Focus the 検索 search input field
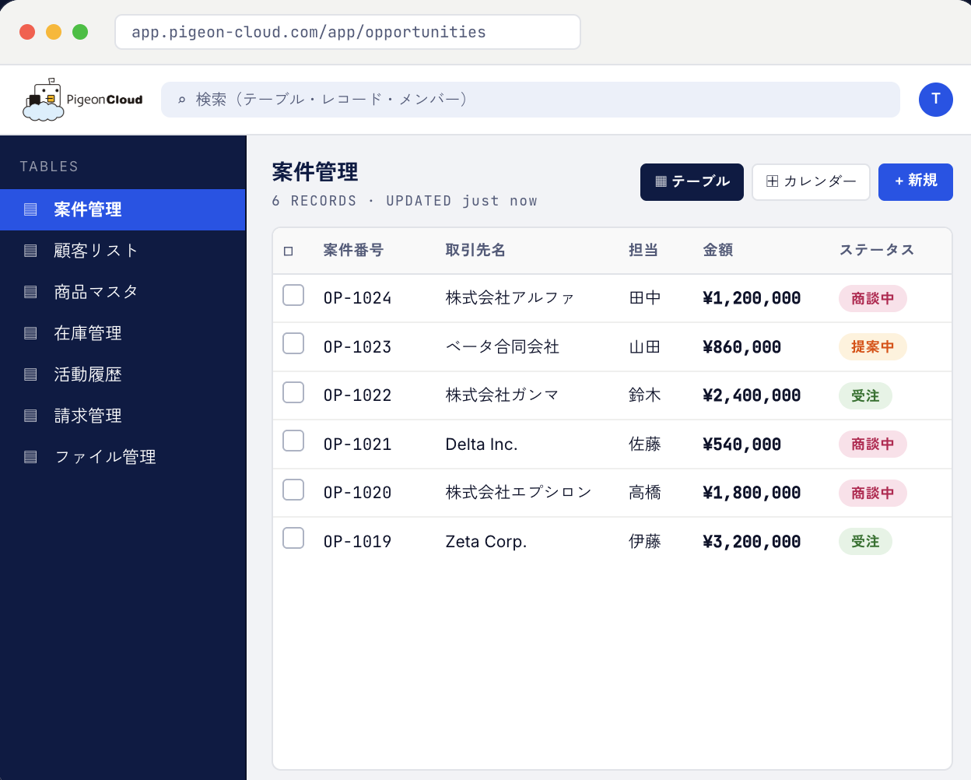 point(531,100)
